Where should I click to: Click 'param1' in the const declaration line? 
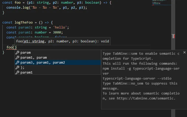(x=25, y=32)
